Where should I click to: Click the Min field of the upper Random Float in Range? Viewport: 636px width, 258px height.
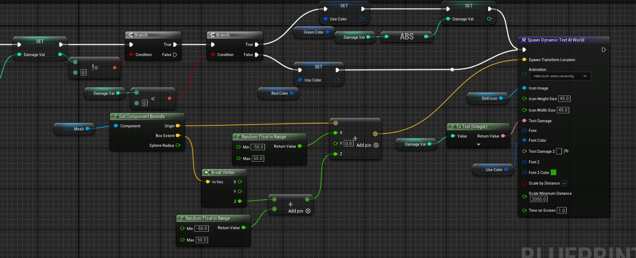coord(258,147)
